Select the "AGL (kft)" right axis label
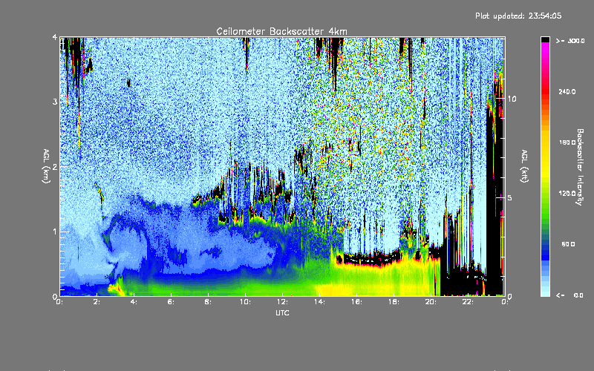Screen dimensions: 594x371 [524, 166]
